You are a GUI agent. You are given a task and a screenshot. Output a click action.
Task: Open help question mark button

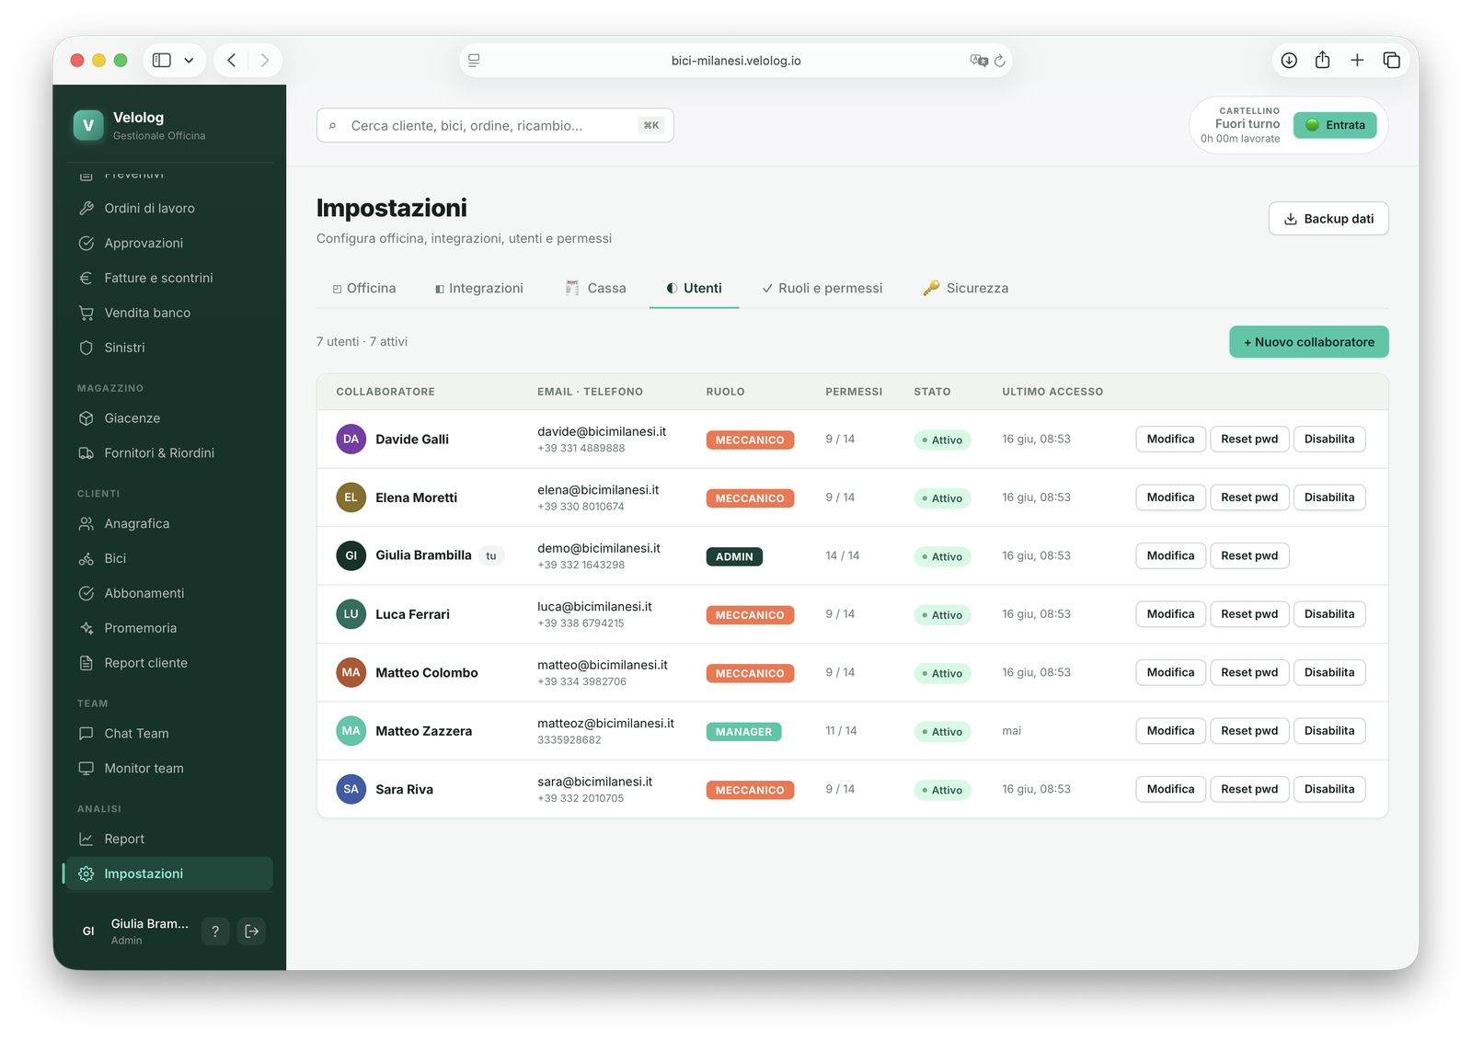(215, 931)
